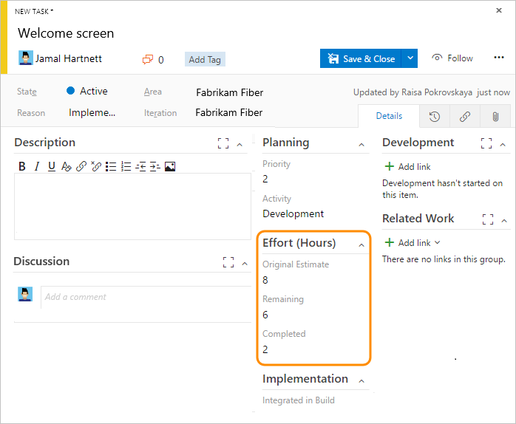Remove hyperlink using toolbar icon

pos(96,166)
